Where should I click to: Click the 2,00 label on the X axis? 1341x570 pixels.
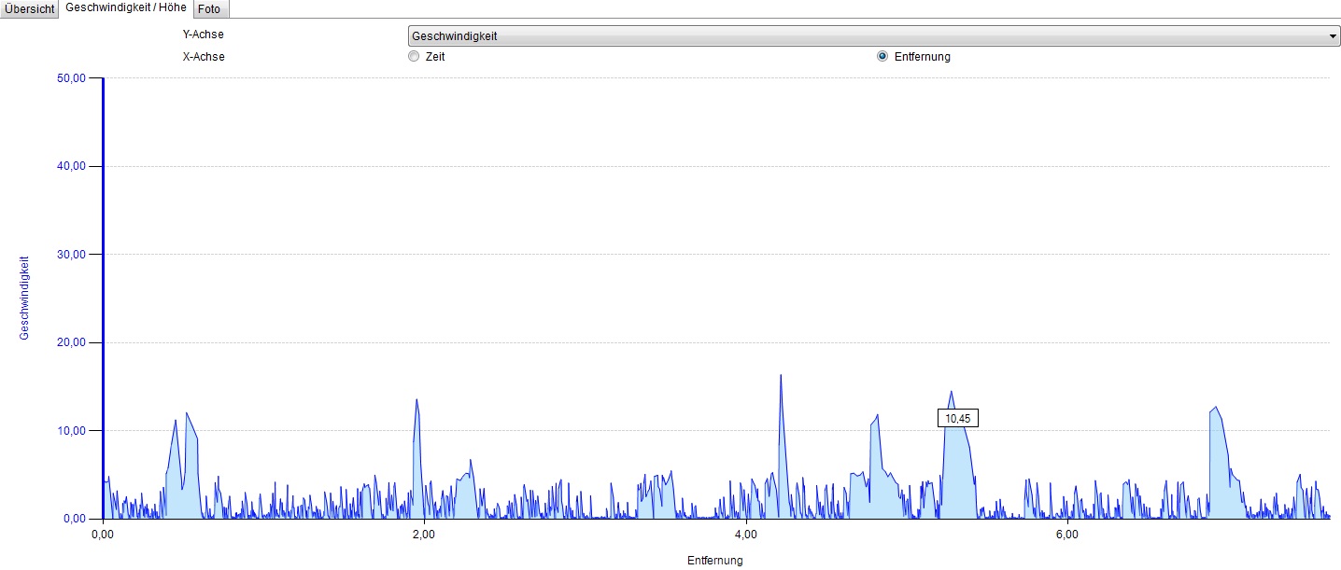point(423,535)
